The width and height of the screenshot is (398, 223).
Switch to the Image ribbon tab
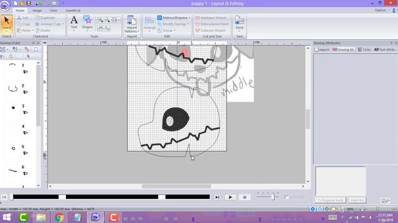coord(37,11)
